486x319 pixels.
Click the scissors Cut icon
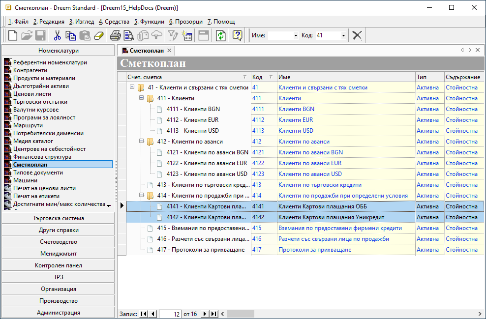tap(57, 35)
